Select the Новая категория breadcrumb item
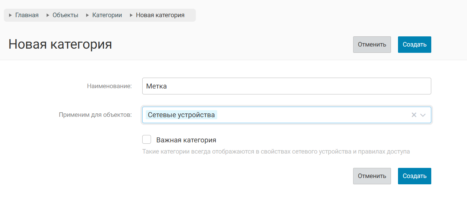The height and width of the screenshot is (213, 467). (160, 15)
